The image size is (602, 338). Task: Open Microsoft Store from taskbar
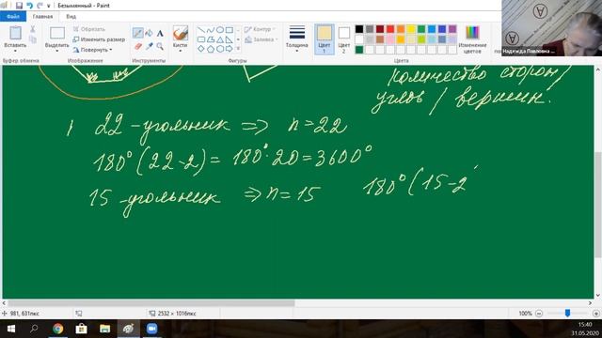tap(82, 329)
